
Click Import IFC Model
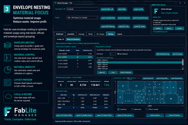point(139,26)
